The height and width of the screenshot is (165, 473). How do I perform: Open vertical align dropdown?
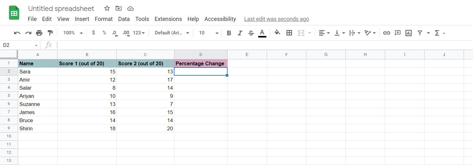point(340,33)
